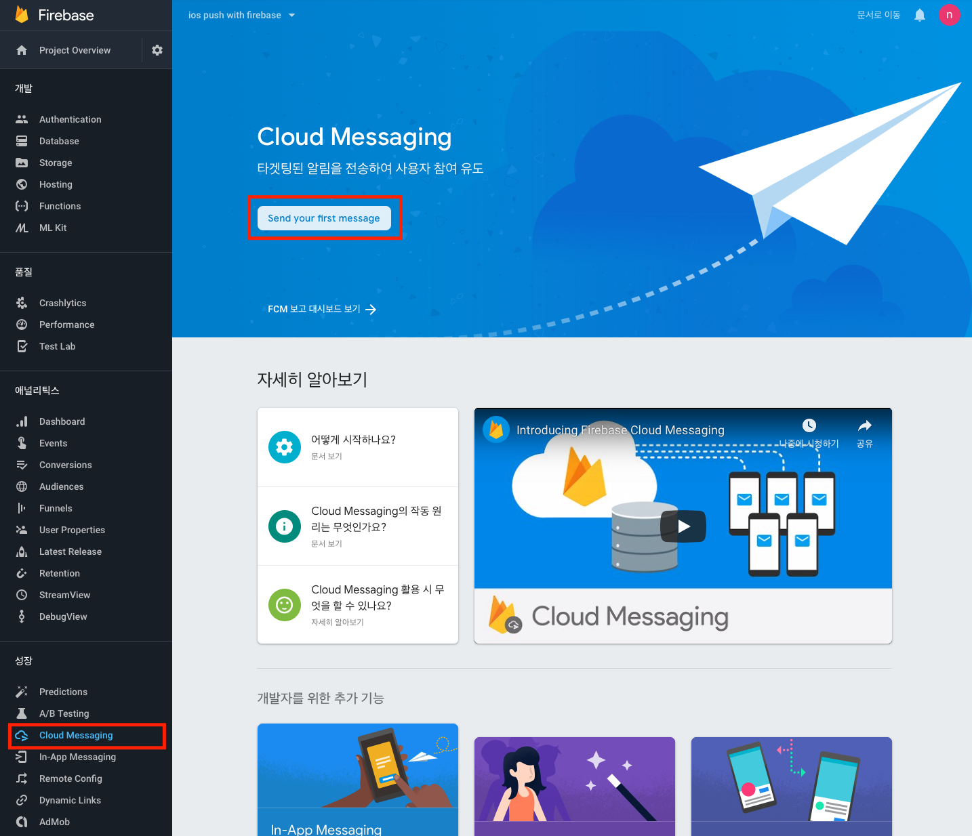Click the Conversions icon
Image resolution: width=972 pixels, height=836 pixels.
pyautogui.click(x=22, y=465)
